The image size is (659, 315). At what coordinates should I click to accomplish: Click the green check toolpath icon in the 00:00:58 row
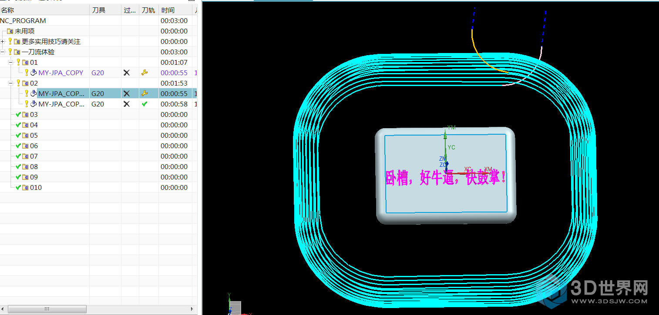pyautogui.click(x=145, y=104)
